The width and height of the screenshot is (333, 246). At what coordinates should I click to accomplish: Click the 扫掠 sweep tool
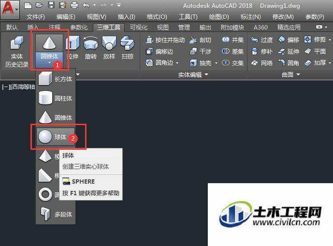(x=128, y=48)
